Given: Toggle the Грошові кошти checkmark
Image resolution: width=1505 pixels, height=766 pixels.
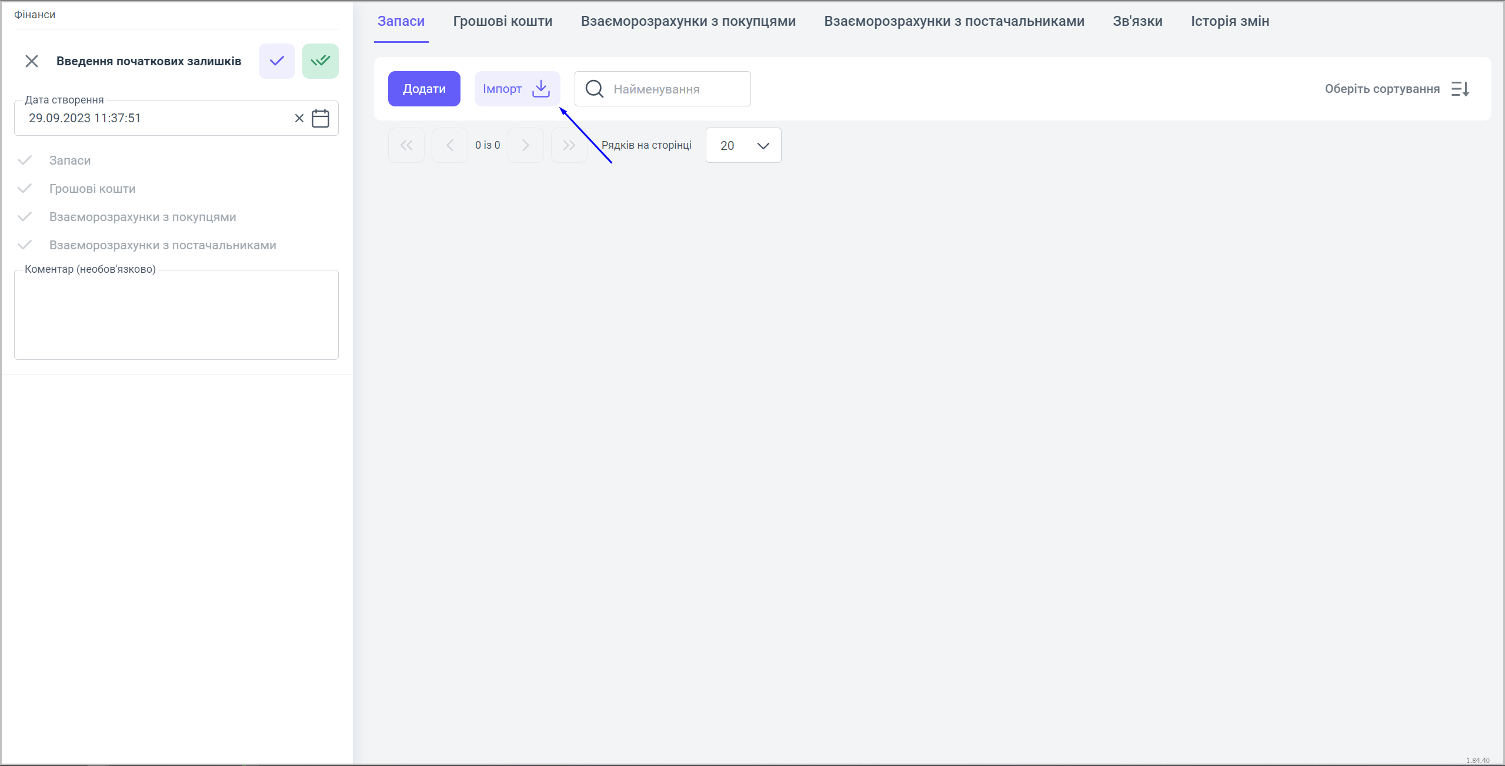Looking at the screenshot, I should click(25, 189).
